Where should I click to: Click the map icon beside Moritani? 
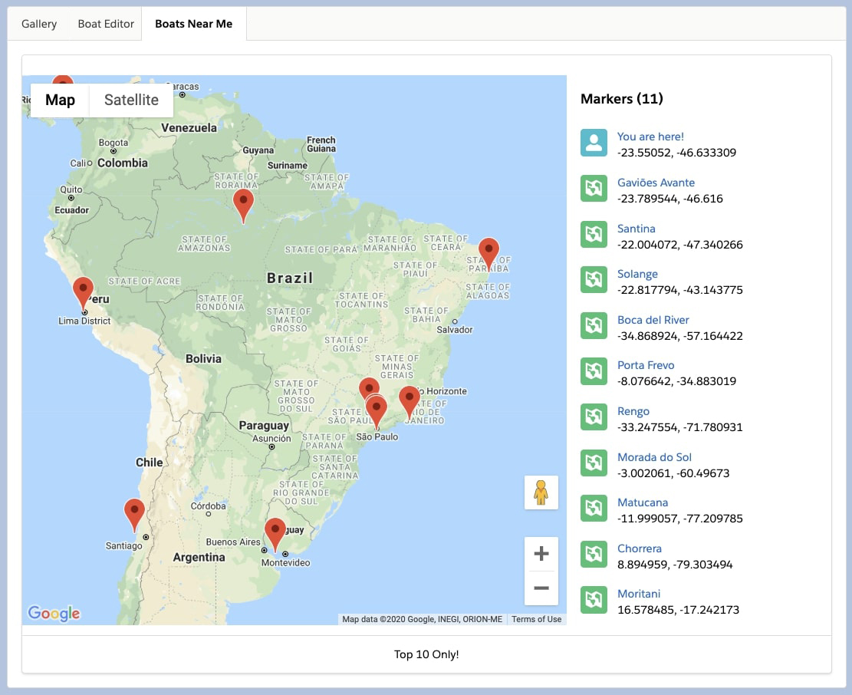tap(594, 600)
